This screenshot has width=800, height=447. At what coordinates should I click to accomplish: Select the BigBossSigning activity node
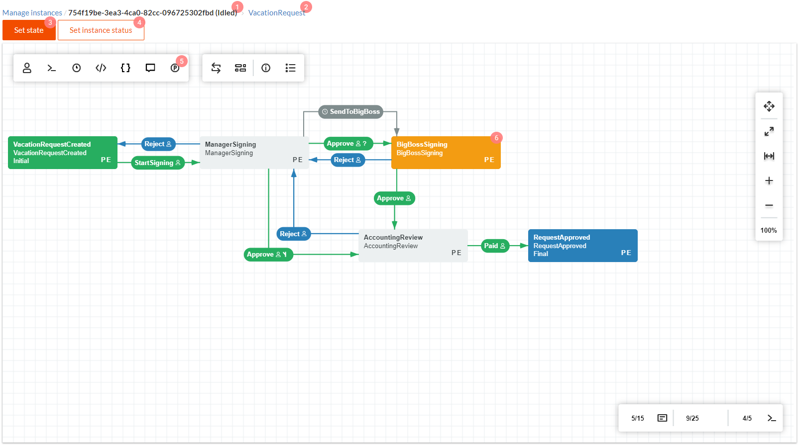[x=446, y=153]
